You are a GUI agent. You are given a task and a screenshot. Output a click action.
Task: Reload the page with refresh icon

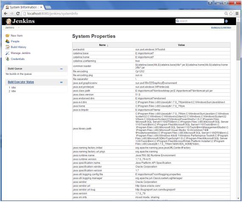coord(18,14)
